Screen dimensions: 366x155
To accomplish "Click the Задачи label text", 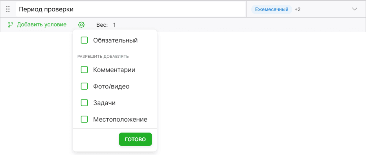I will tap(104, 103).
